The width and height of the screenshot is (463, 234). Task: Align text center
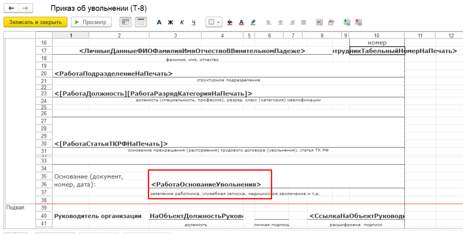pos(280,22)
